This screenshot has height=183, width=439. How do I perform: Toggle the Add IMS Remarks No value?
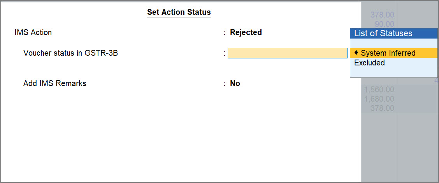(x=235, y=83)
